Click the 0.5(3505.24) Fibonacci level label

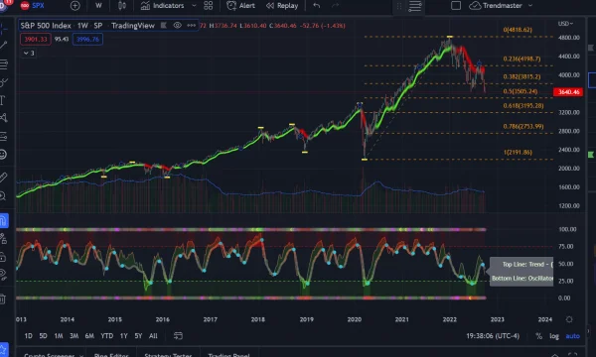pos(521,91)
